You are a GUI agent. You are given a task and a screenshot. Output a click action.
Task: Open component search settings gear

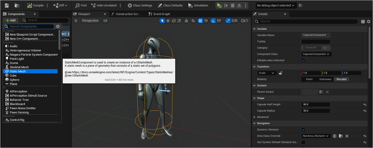tap(58, 26)
